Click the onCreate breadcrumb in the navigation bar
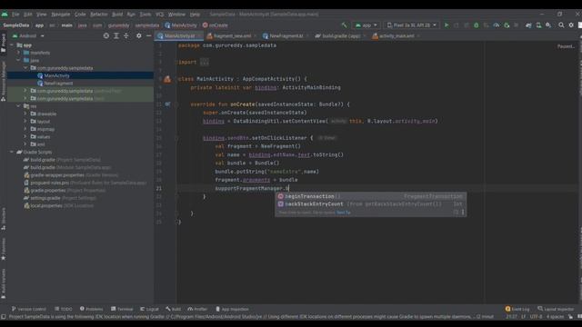This screenshot has width=582, height=327. tap(216, 25)
